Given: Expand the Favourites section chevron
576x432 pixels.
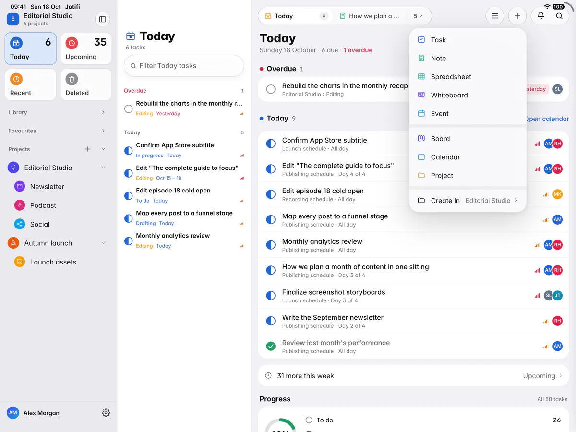Looking at the screenshot, I should 103,131.
